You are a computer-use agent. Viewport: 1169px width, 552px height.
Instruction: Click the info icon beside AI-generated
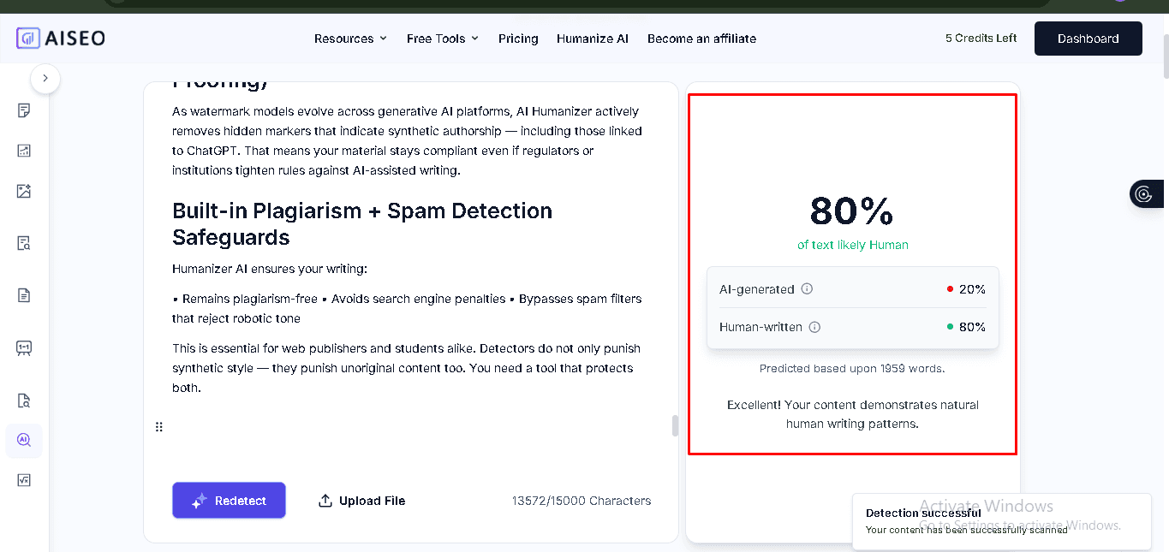point(806,289)
